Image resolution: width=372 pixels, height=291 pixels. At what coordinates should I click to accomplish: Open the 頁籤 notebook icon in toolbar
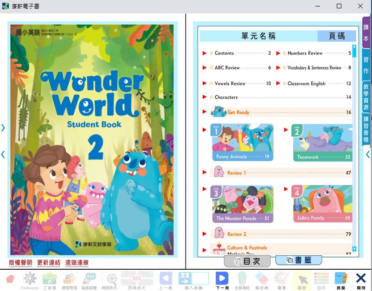coord(341,279)
